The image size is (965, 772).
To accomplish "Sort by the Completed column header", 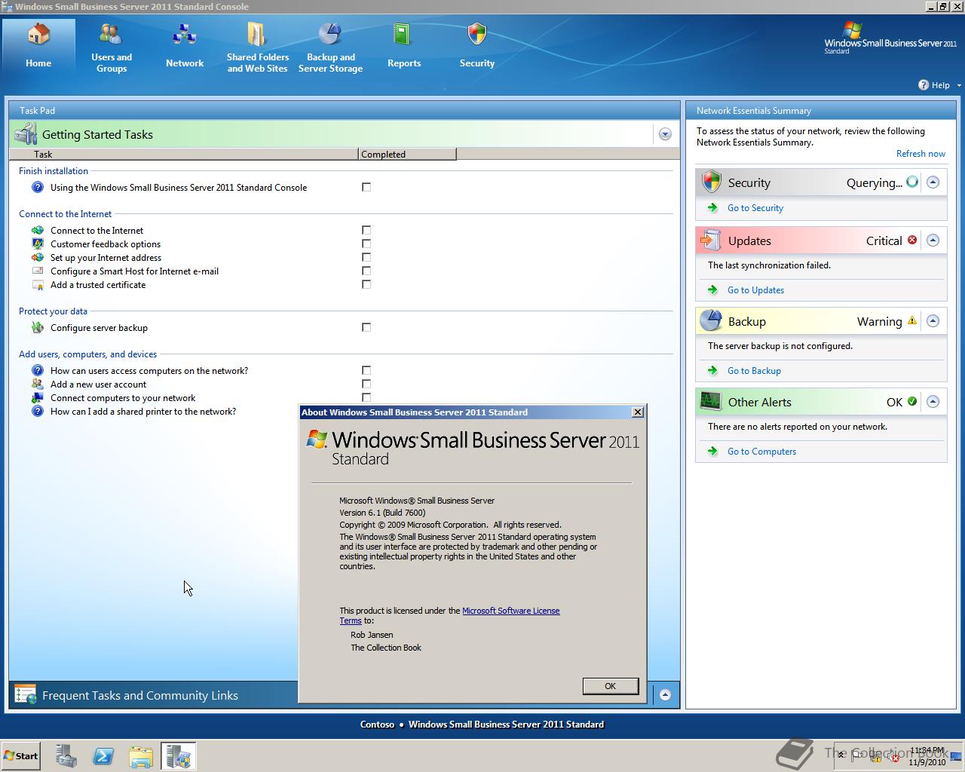I will tap(407, 154).
